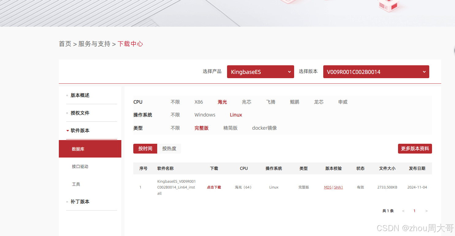Image resolution: width=455 pixels, height=236 pixels.
Task: Filter CPU by 鲲鹏
Action: (294, 102)
